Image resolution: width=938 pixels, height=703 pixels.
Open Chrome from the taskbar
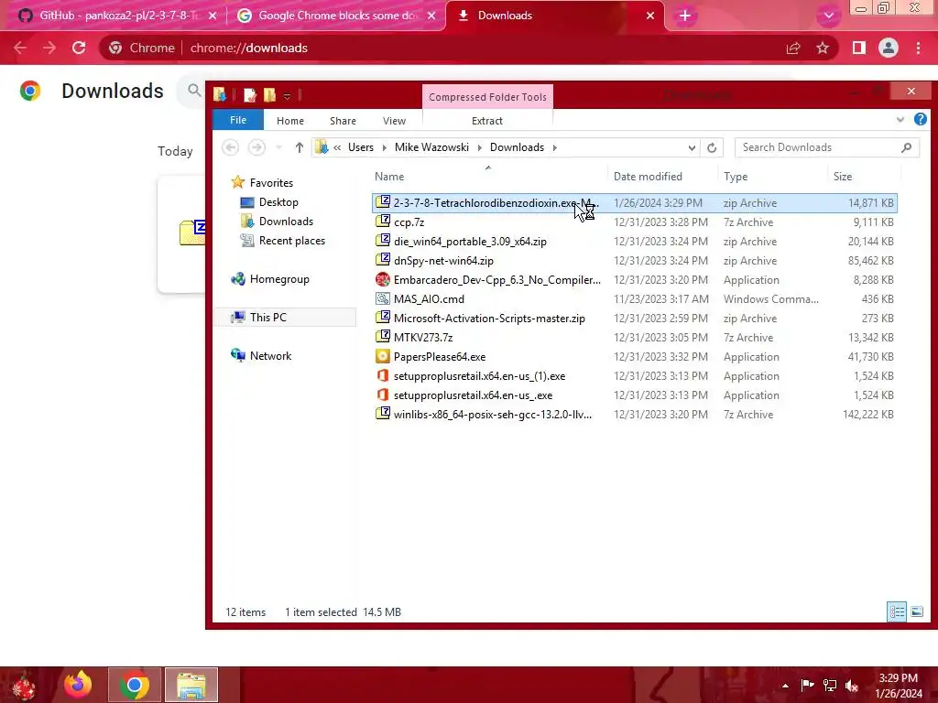tap(135, 685)
